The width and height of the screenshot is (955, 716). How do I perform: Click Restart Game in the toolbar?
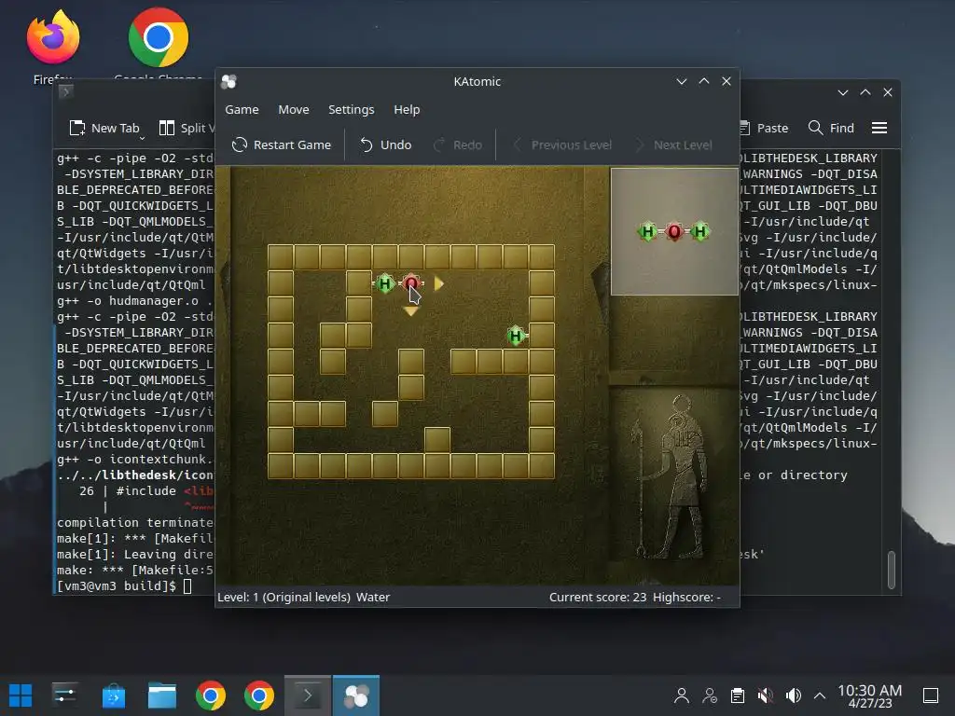pyautogui.click(x=282, y=145)
